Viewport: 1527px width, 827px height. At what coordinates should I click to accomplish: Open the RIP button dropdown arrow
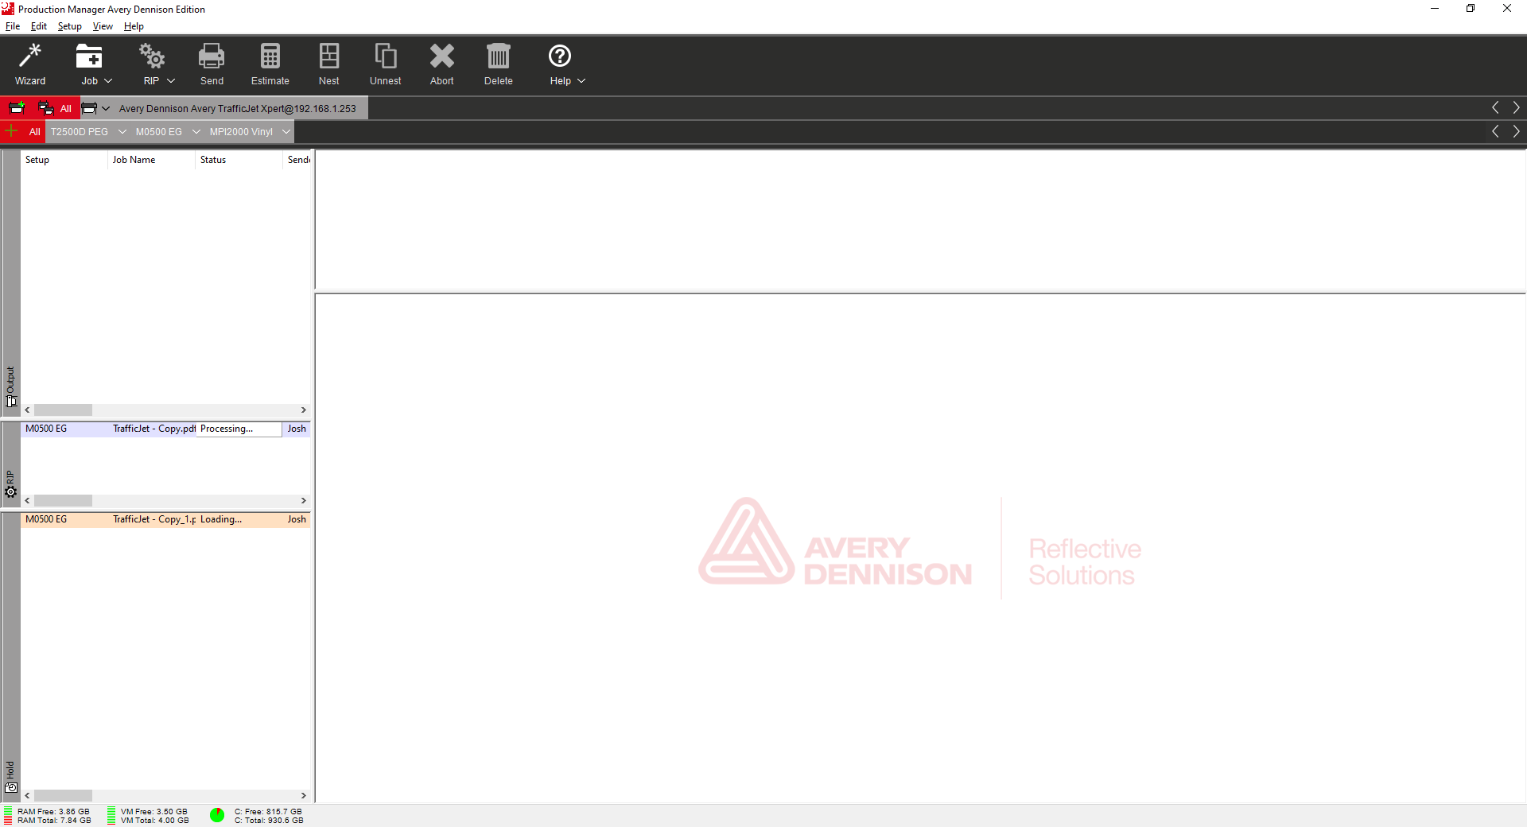[170, 81]
